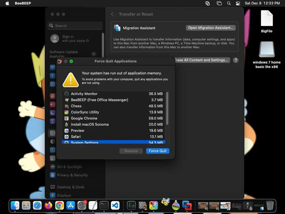Open TextEdit from the Dock
Viewport: 285px width, 214px height.
coord(93,206)
